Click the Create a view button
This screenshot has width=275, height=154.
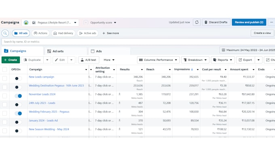(262, 33)
